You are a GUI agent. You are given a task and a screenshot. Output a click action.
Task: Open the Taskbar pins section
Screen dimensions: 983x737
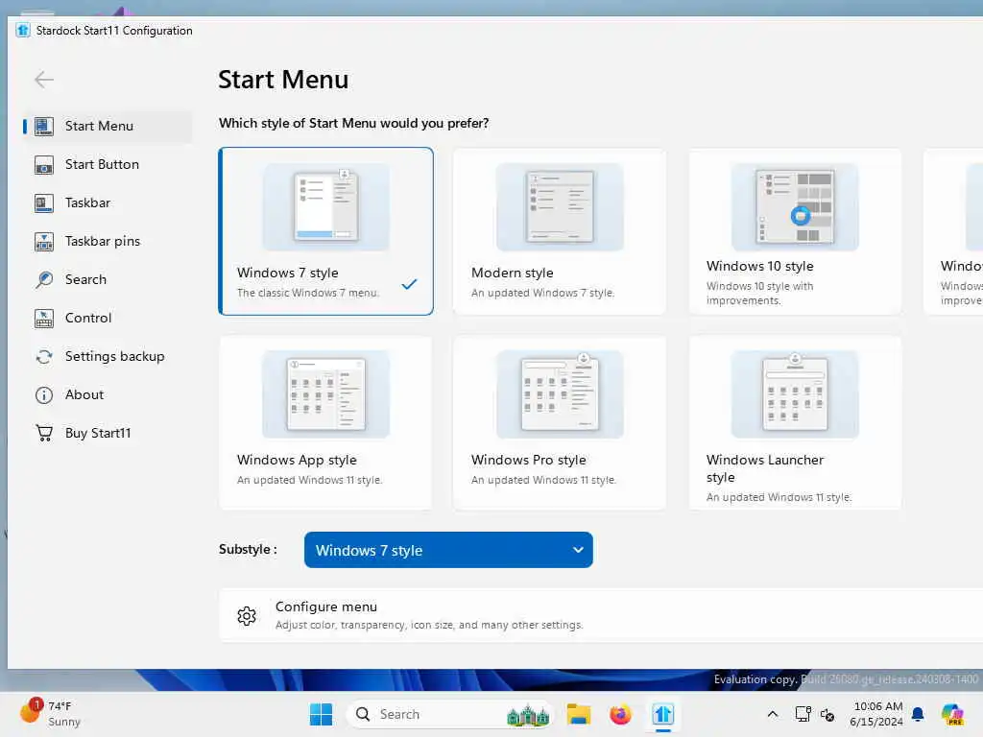tap(108, 241)
